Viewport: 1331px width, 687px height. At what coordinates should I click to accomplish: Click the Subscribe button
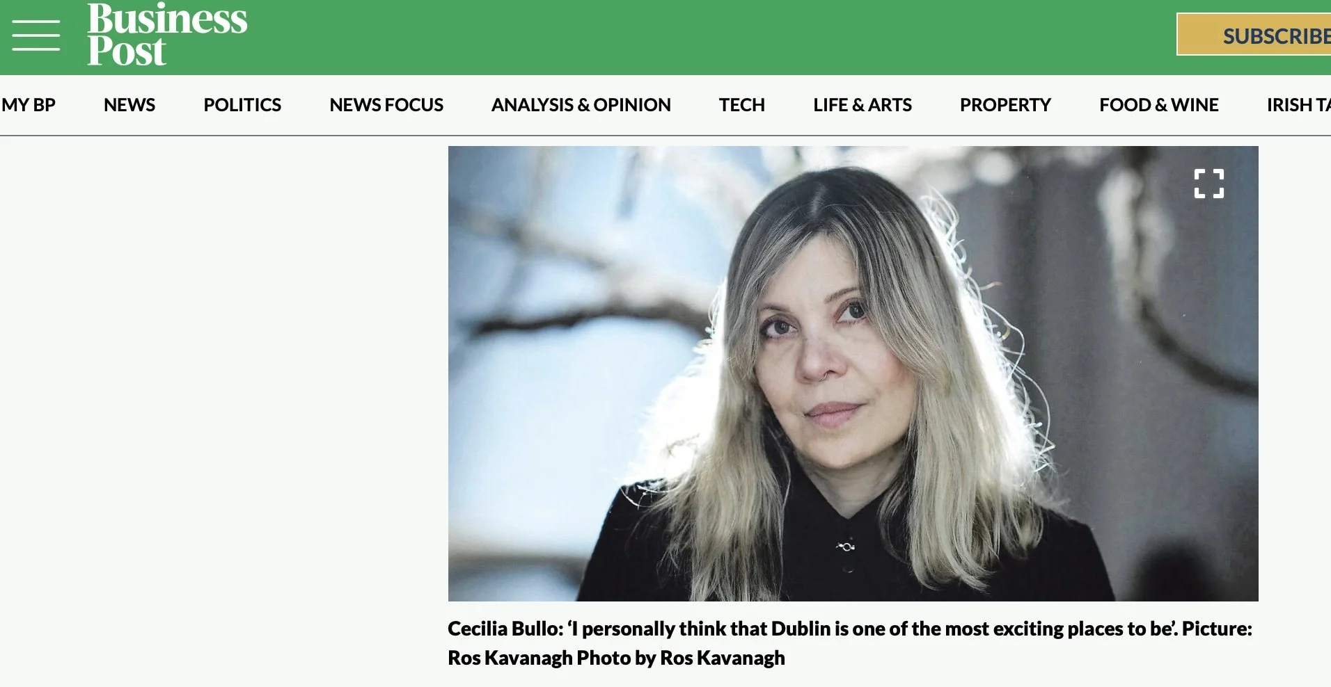pos(1254,35)
